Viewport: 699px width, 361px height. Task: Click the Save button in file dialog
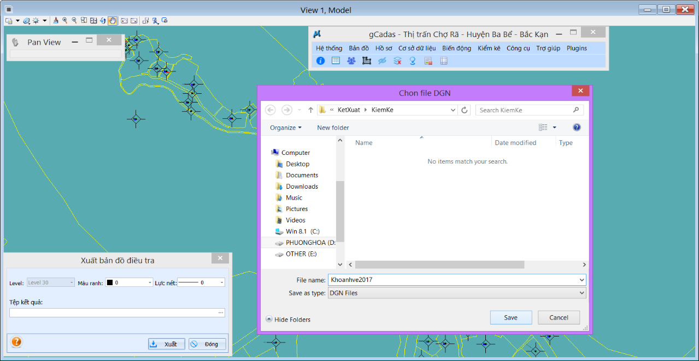[510, 317]
